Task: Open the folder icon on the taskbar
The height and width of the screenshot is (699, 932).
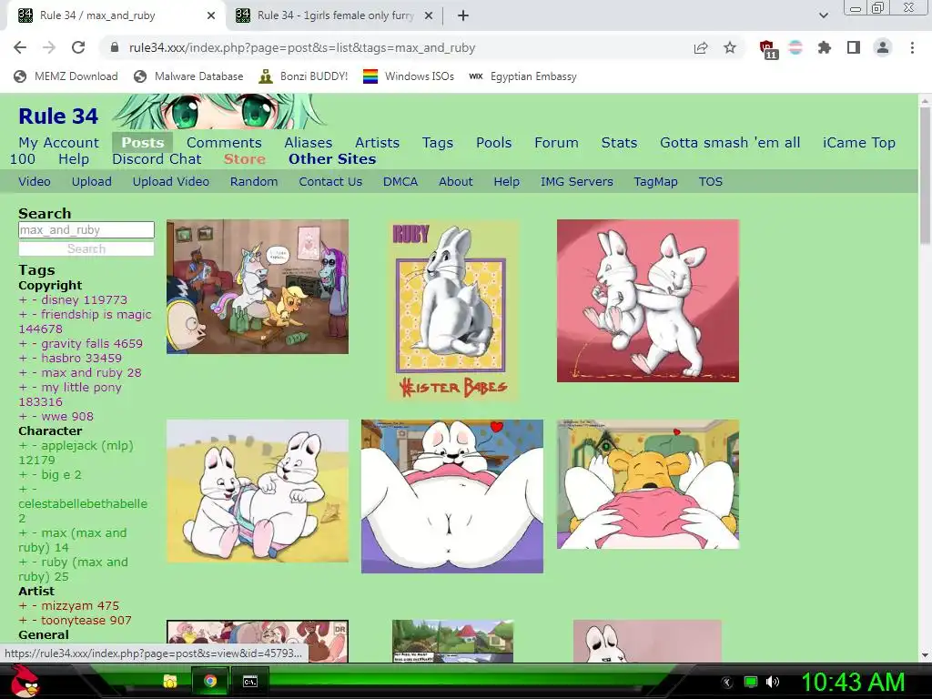Action: point(170,682)
